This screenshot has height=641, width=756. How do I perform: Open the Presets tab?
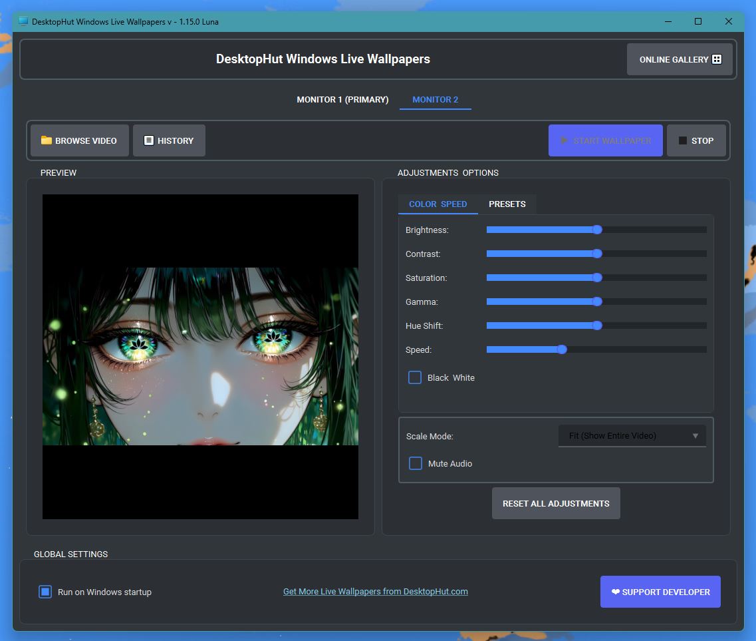507,204
